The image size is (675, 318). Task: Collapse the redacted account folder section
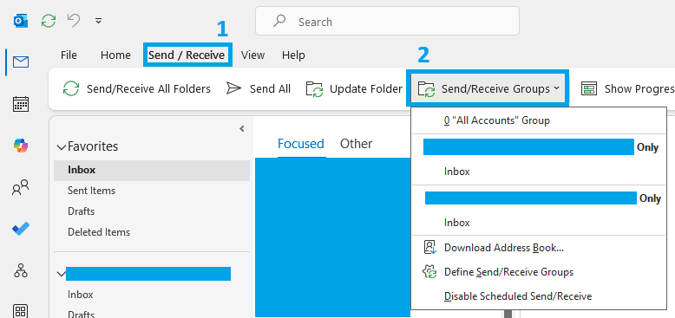[61, 273]
